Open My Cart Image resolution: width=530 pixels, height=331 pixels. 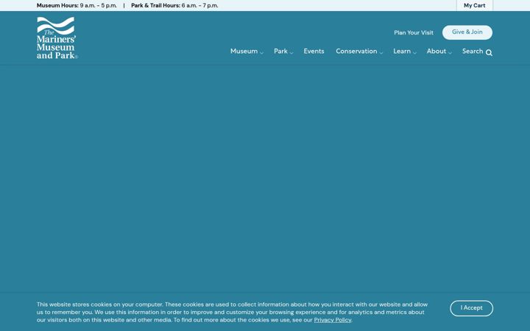(475, 5)
